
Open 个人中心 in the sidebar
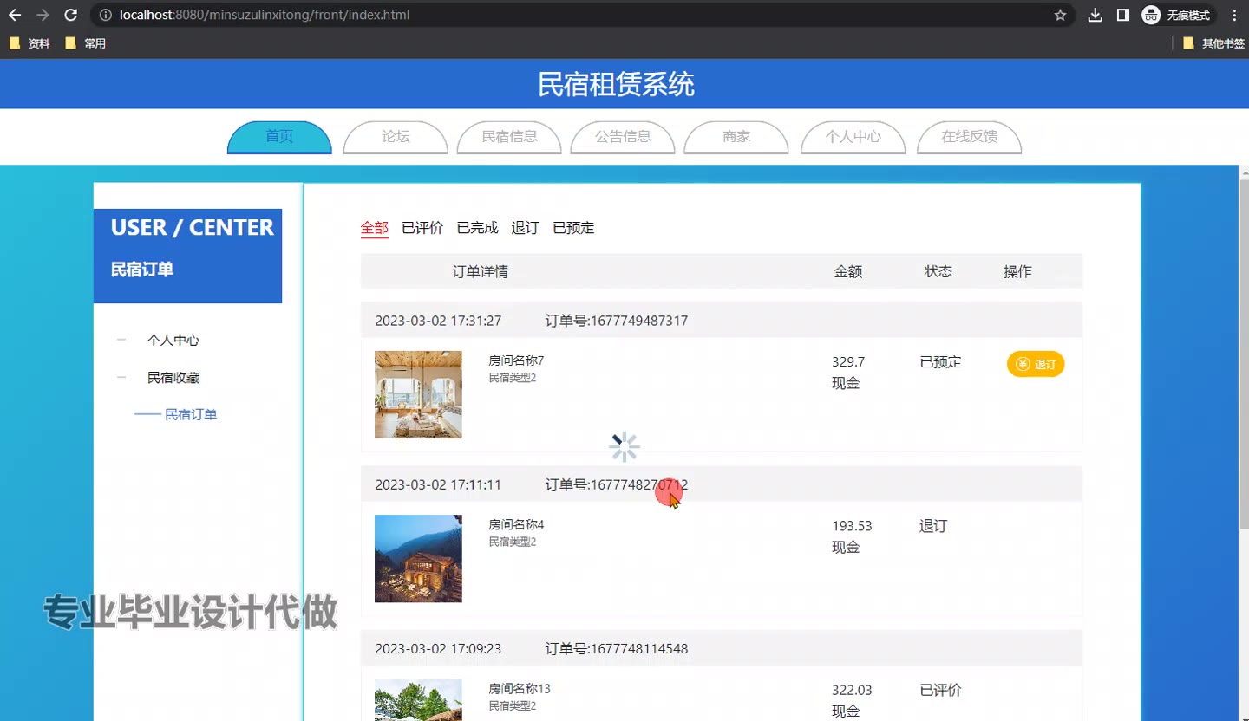pos(173,341)
